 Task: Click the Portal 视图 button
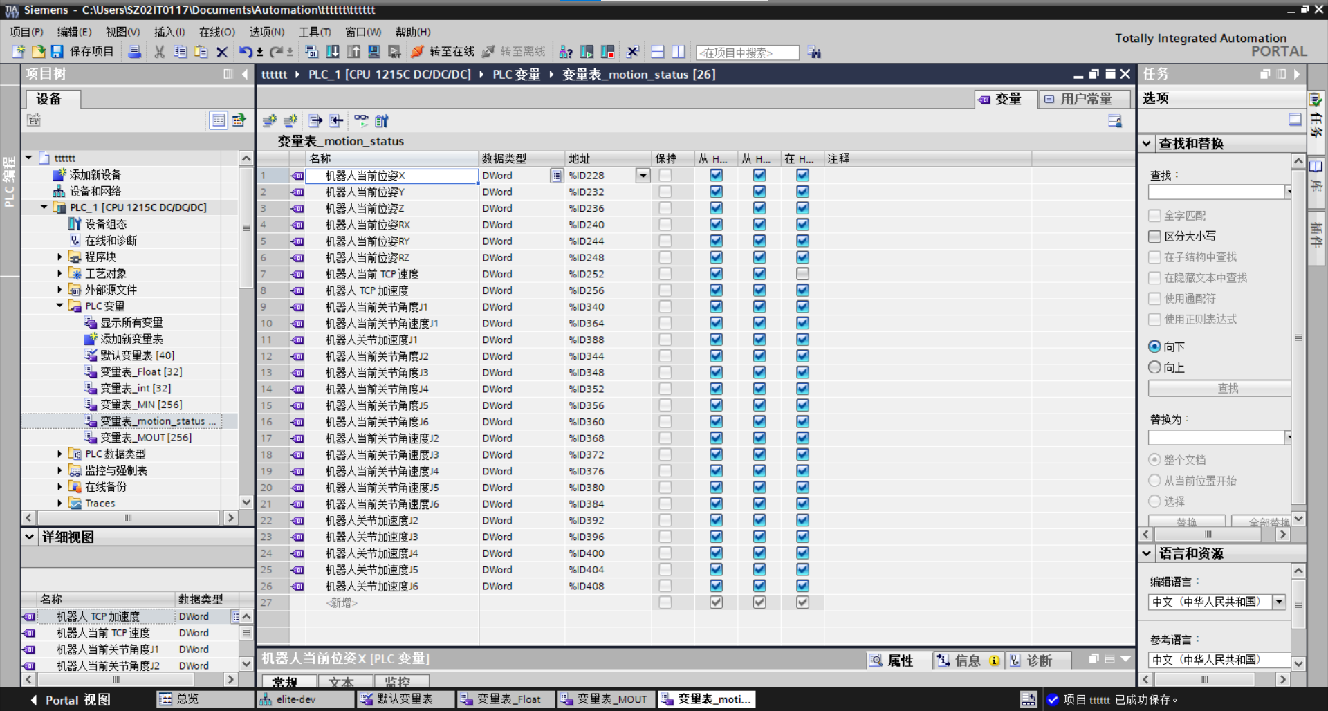(x=69, y=700)
